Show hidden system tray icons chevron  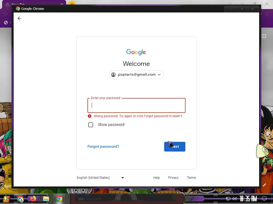[x=222, y=199]
